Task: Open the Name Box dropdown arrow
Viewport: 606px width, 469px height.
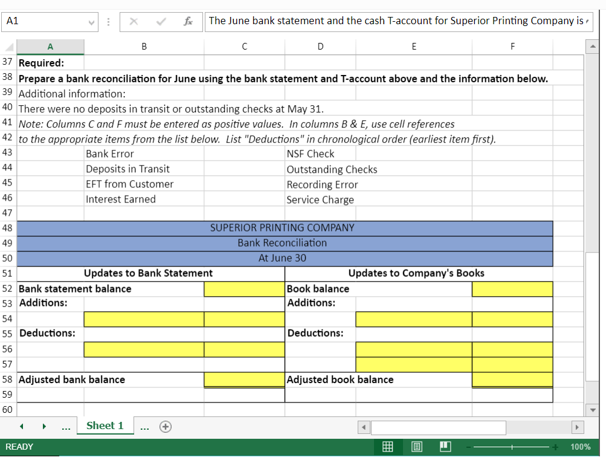Action: 92,22
